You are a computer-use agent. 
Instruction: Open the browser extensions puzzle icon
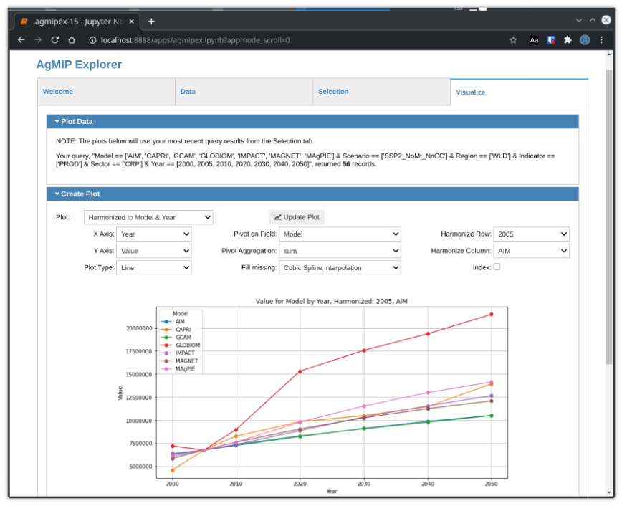tap(568, 40)
